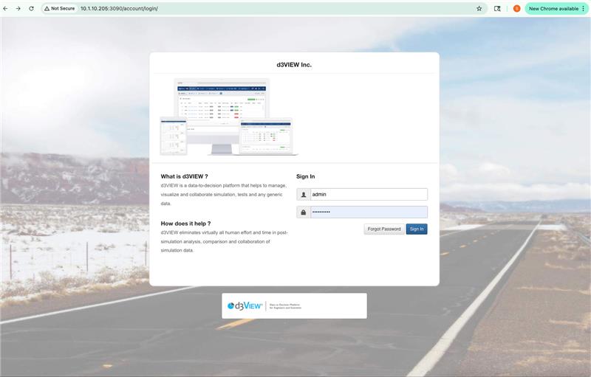Open the orange Chrome profile avatar
The width and height of the screenshot is (591, 377).
tap(516, 8)
